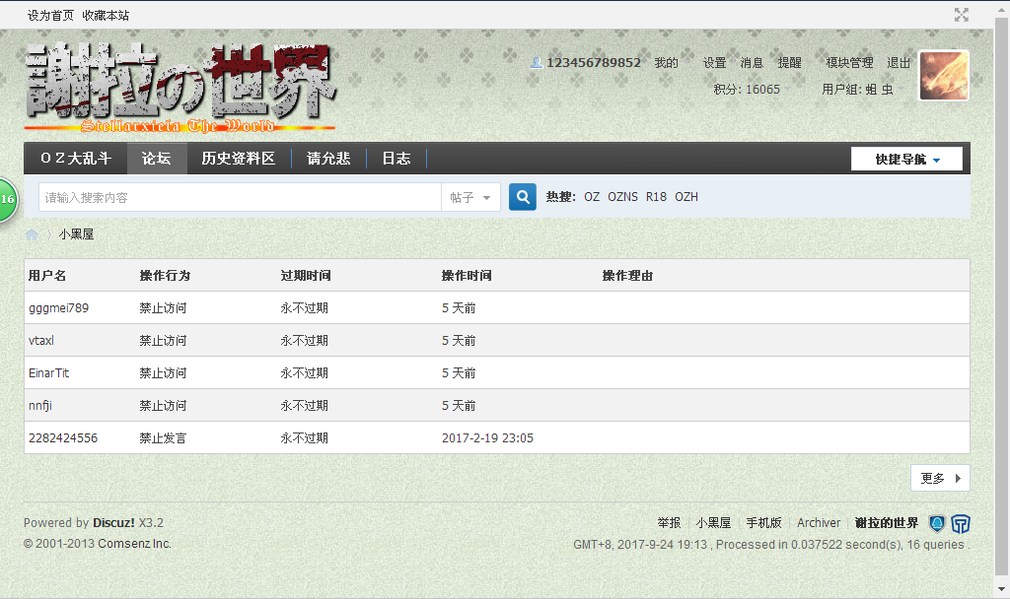Click hot search term OZNS
This screenshot has height=599, width=1010.
tap(622, 197)
